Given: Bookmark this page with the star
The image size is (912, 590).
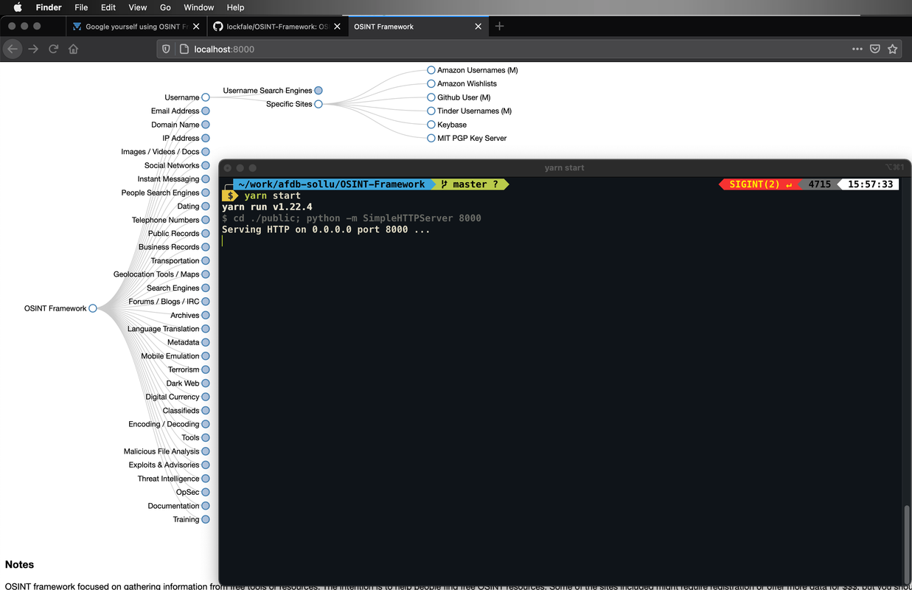Looking at the screenshot, I should point(893,49).
